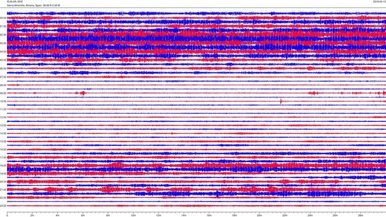Click the 20m axis tick label
386x217 pixels.
coord(259,215)
